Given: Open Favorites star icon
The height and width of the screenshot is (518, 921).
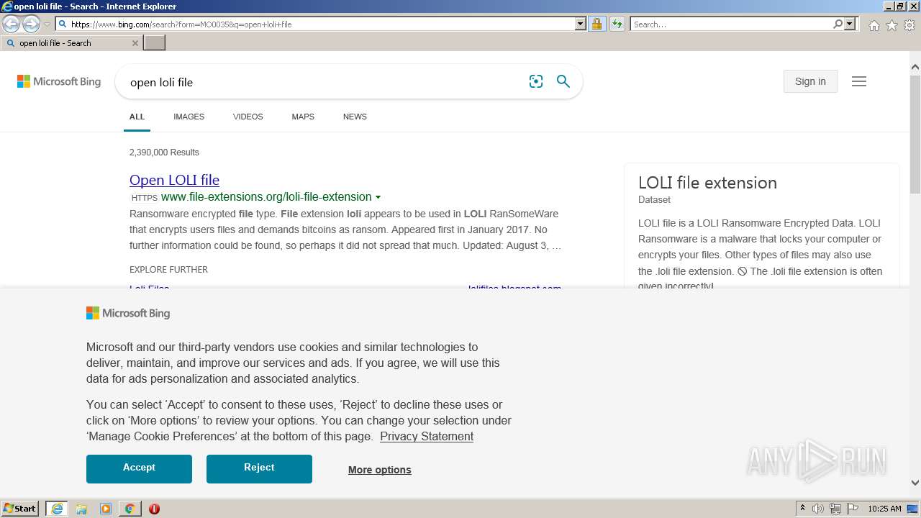Looking at the screenshot, I should click(891, 25).
